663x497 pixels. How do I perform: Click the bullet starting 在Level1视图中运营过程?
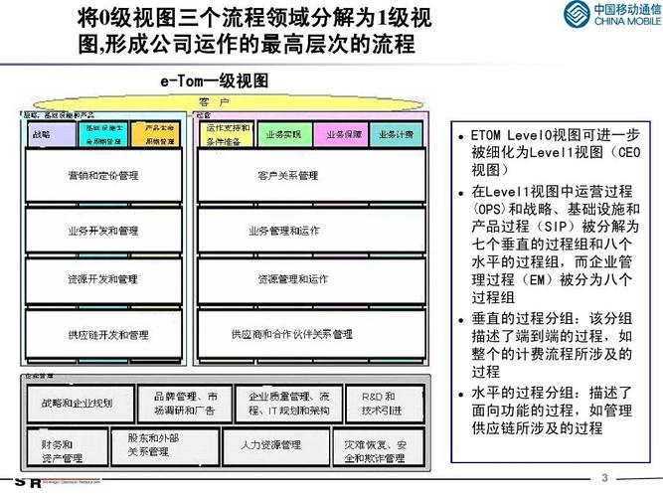coord(550,245)
